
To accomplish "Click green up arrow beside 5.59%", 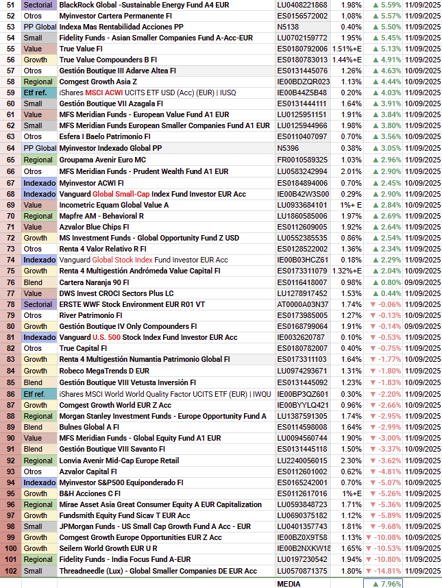I will click(x=375, y=5).
